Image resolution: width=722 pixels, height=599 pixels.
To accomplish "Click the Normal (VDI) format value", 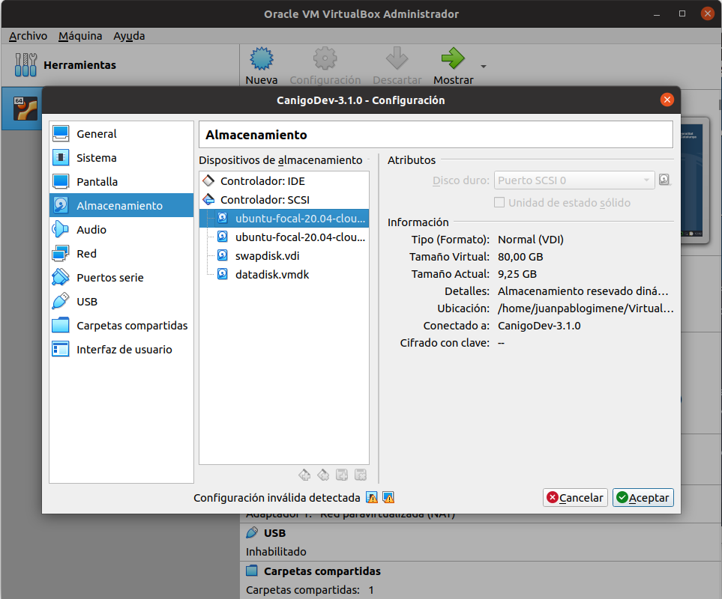I will click(x=531, y=240).
